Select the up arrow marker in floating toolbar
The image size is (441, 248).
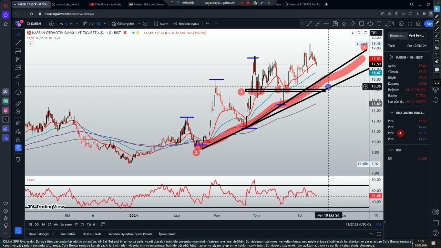point(344,24)
